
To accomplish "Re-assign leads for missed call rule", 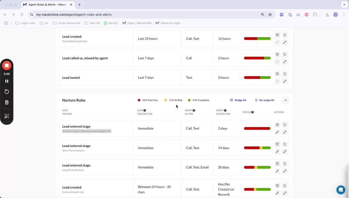I will (x=285, y=54).
